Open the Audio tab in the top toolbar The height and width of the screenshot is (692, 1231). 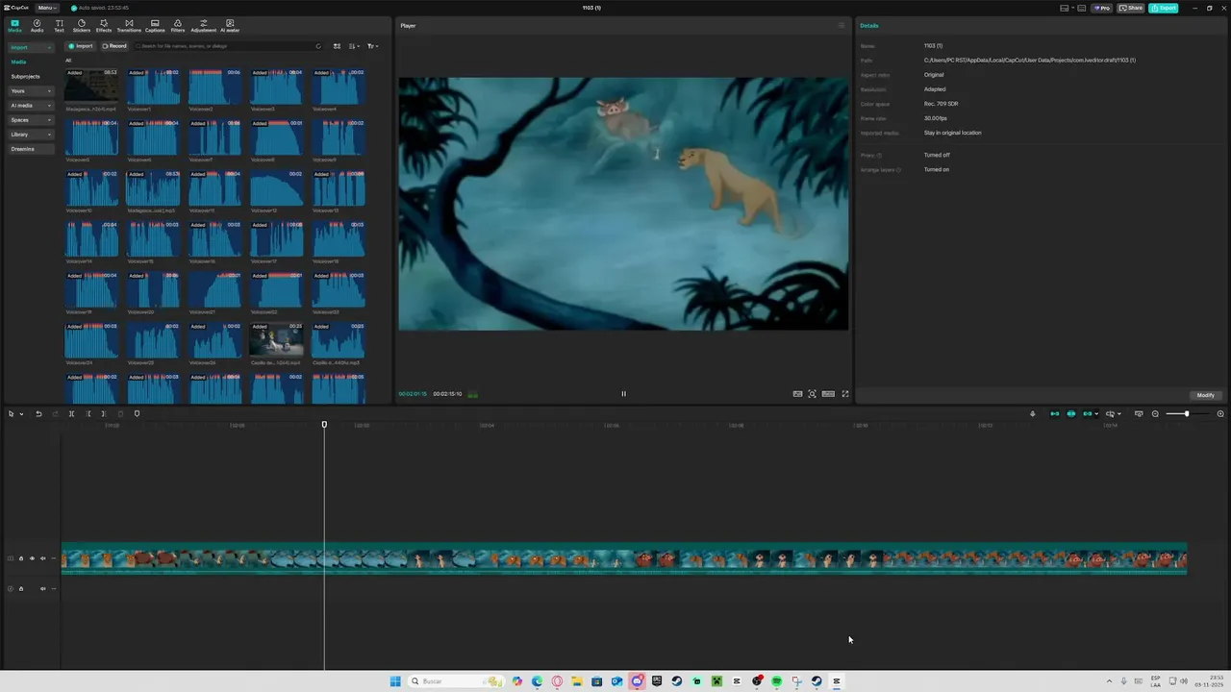click(x=37, y=25)
